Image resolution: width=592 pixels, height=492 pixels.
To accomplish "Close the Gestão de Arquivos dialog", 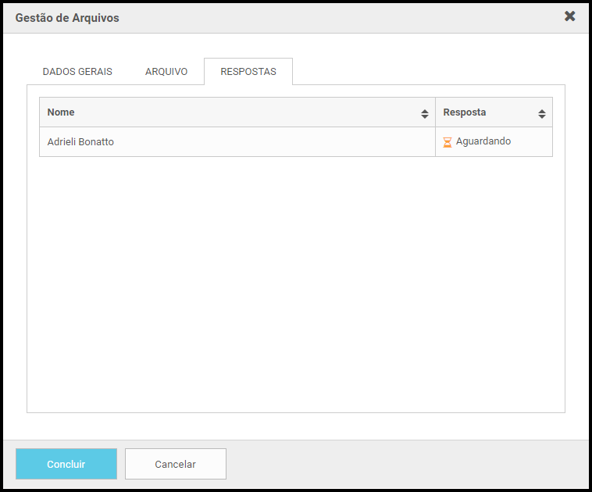I will [569, 16].
